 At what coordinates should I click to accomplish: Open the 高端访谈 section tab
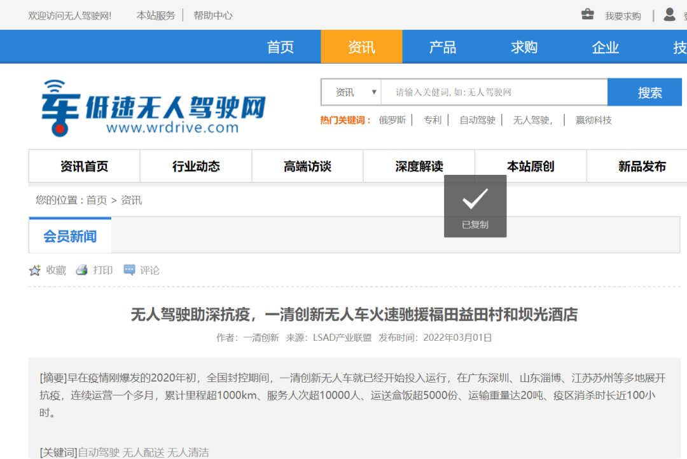pos(307,167)
